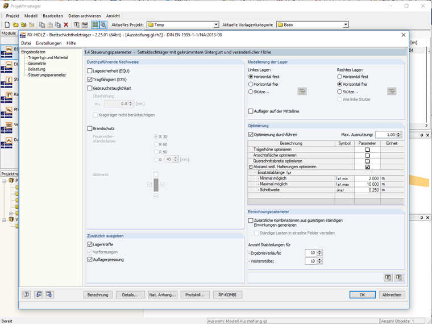Collapse second root node in project tree
Image resolution: width=432 pixels, height=324 pixels.
5,220
